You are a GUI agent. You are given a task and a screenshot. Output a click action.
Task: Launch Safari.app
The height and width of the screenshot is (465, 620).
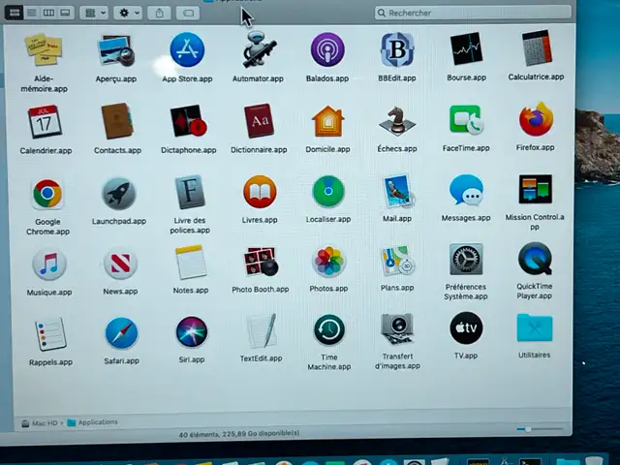tap(121, 333)
